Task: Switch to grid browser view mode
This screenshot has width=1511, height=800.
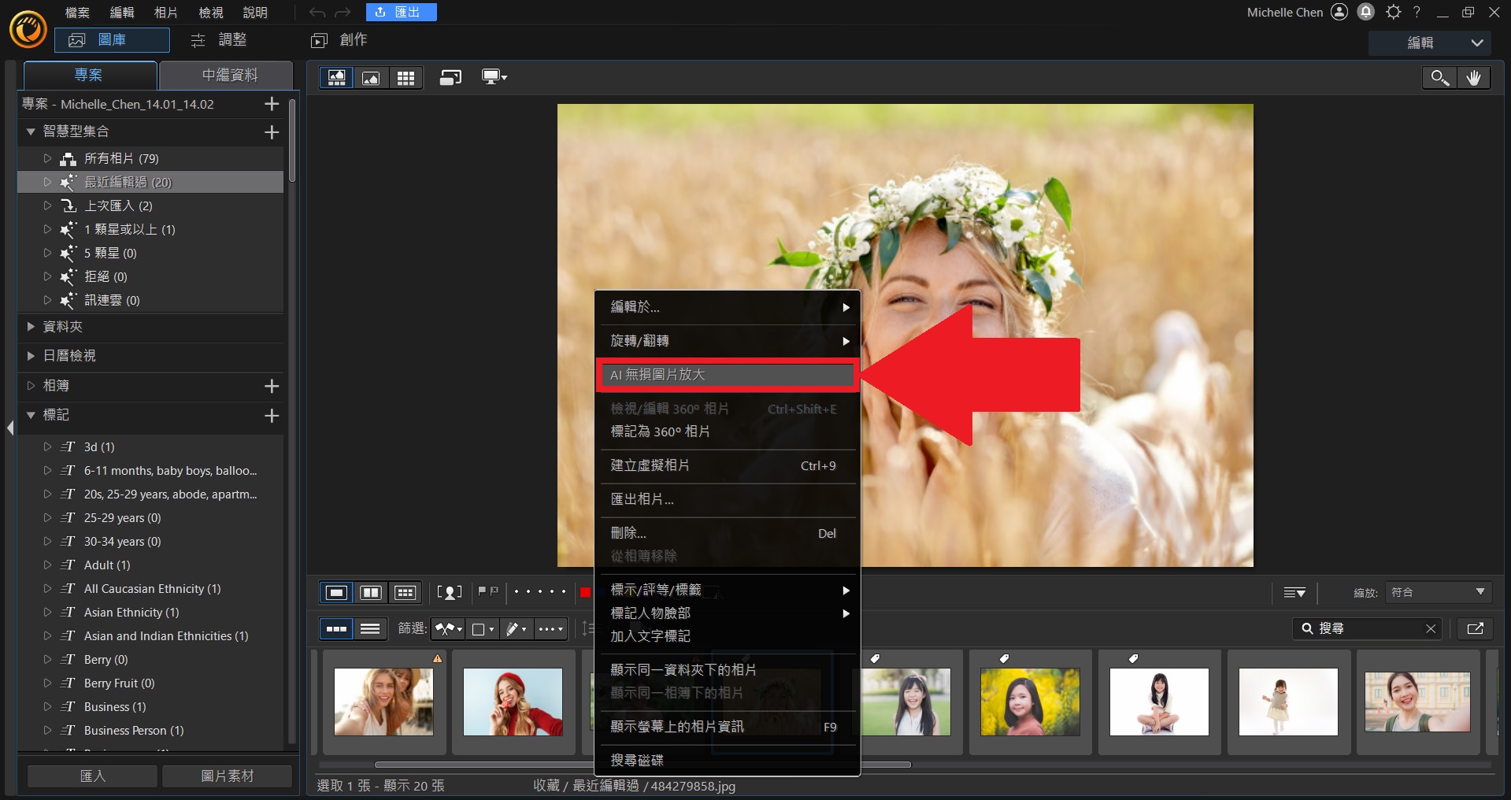Action: (x=406, y=77)
